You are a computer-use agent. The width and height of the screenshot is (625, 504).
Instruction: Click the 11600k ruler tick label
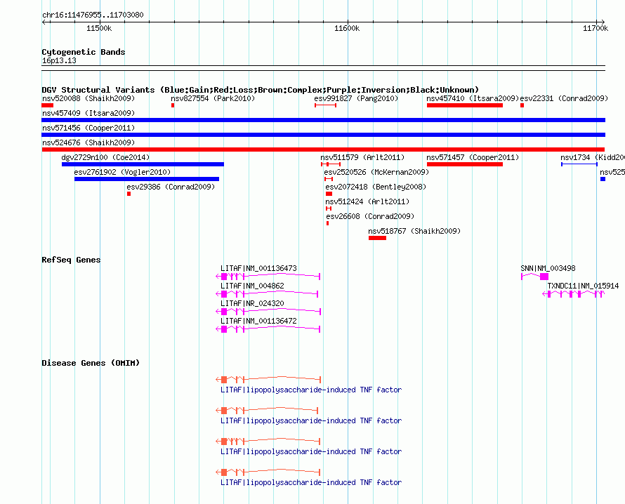[x=347, y=28]
